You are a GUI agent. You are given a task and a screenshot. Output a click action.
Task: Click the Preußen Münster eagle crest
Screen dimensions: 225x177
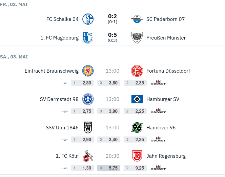(137, 37)
